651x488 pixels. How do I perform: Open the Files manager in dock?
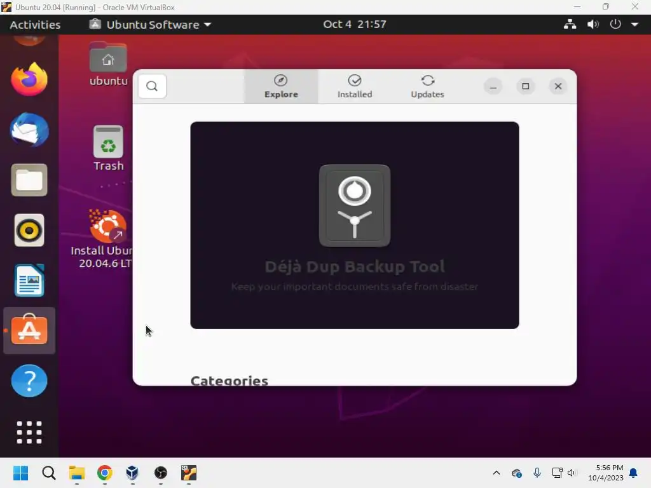[x=29, y=180]
